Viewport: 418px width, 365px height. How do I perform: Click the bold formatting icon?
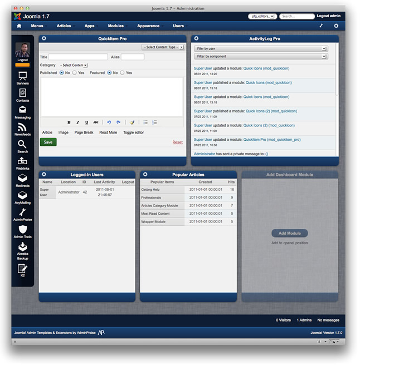click(69, 122)
